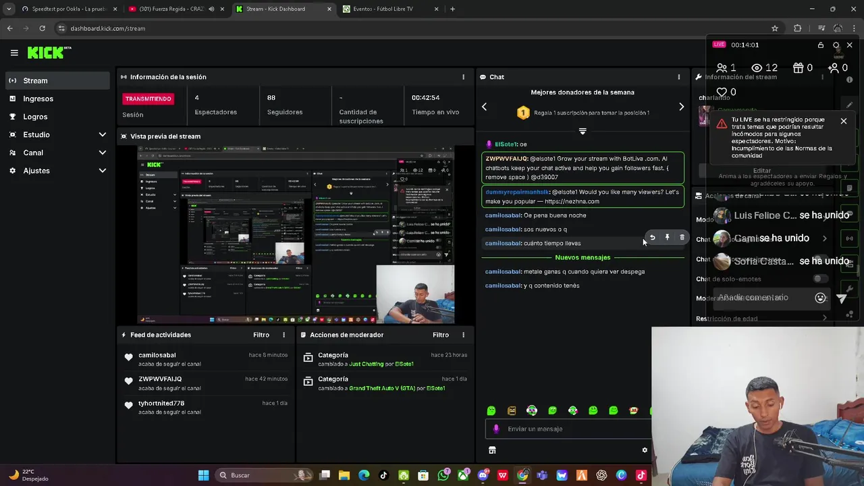Dismiss the TikTok LIVE restriction warning
864x486 pixels.
tap(843, 122)
